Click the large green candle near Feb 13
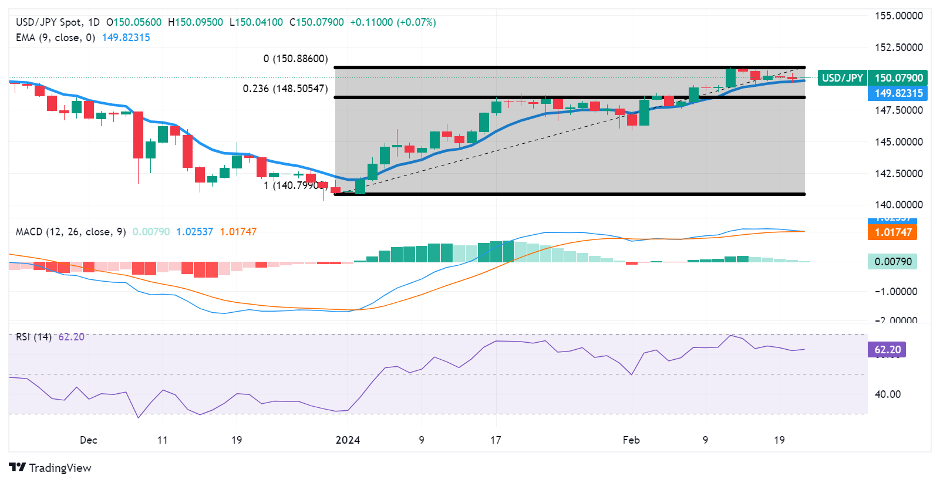 pos(730,78)
